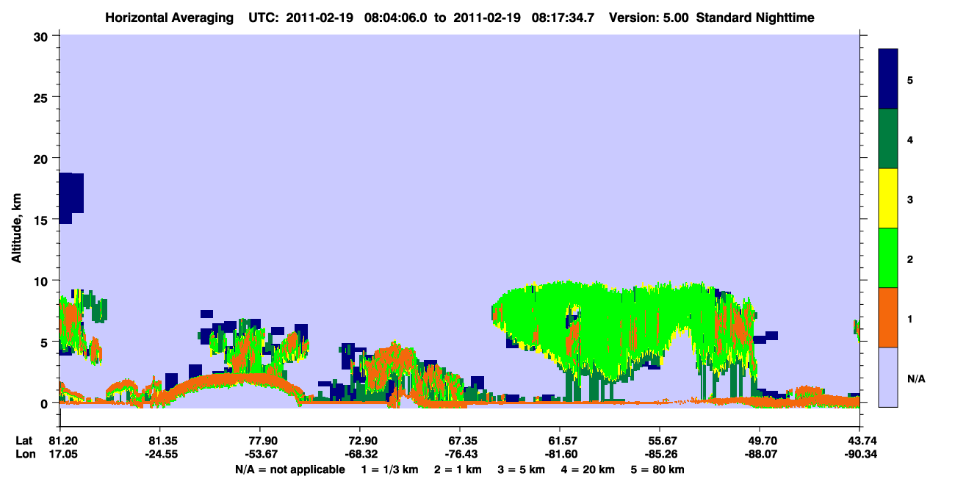This screenshot has height=490, width=955.
Task: Click latitude value '67.35'
Action: (x=460, y=441)
